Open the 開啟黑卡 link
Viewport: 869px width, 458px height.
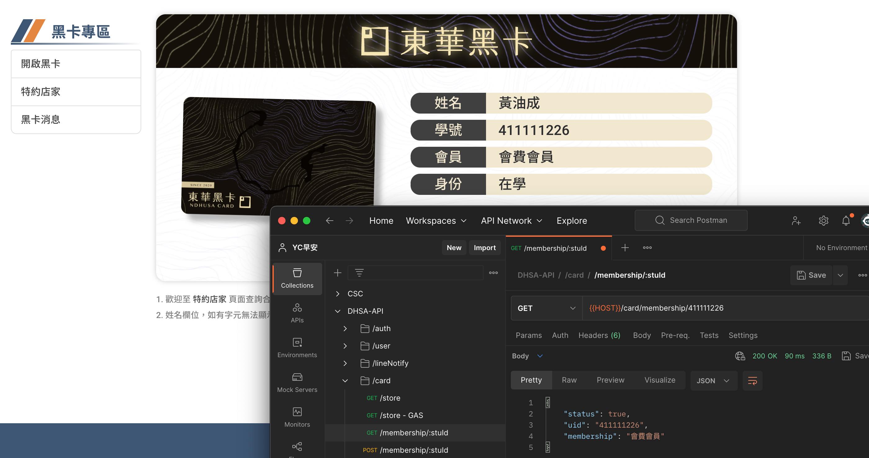pos(40,63)
